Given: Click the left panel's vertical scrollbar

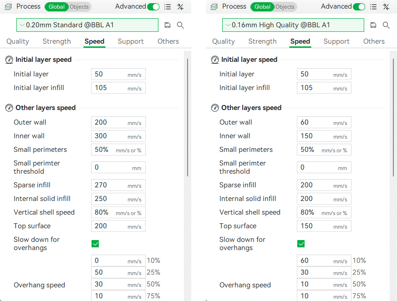Looking at the screenshot, I should (188, 117).
